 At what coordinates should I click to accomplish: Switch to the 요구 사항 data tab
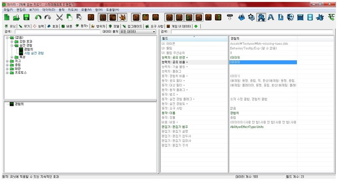click(x=155, y=26)
